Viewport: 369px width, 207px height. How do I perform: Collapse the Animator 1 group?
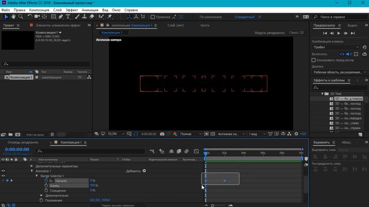pos(32,171)
